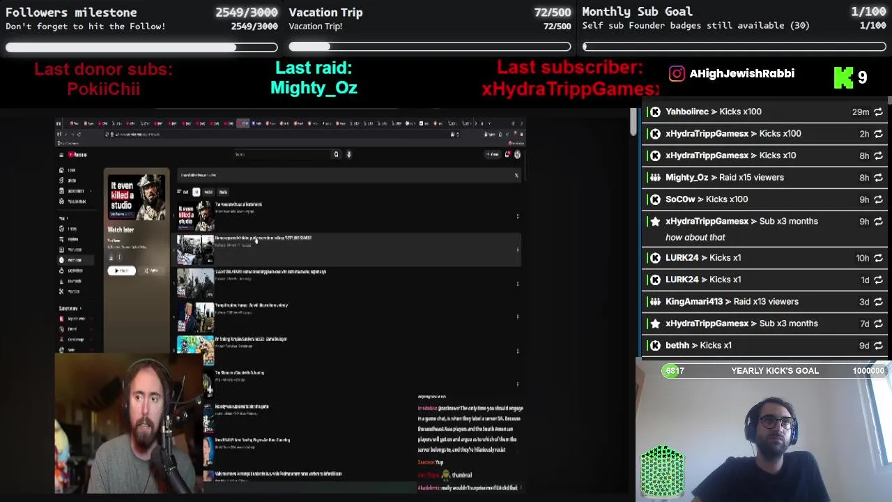The height and width of the screenshot is (502, 892).
Task: Click the LURK24 Kicks x1 row from 1d
Action: [764, 280]
